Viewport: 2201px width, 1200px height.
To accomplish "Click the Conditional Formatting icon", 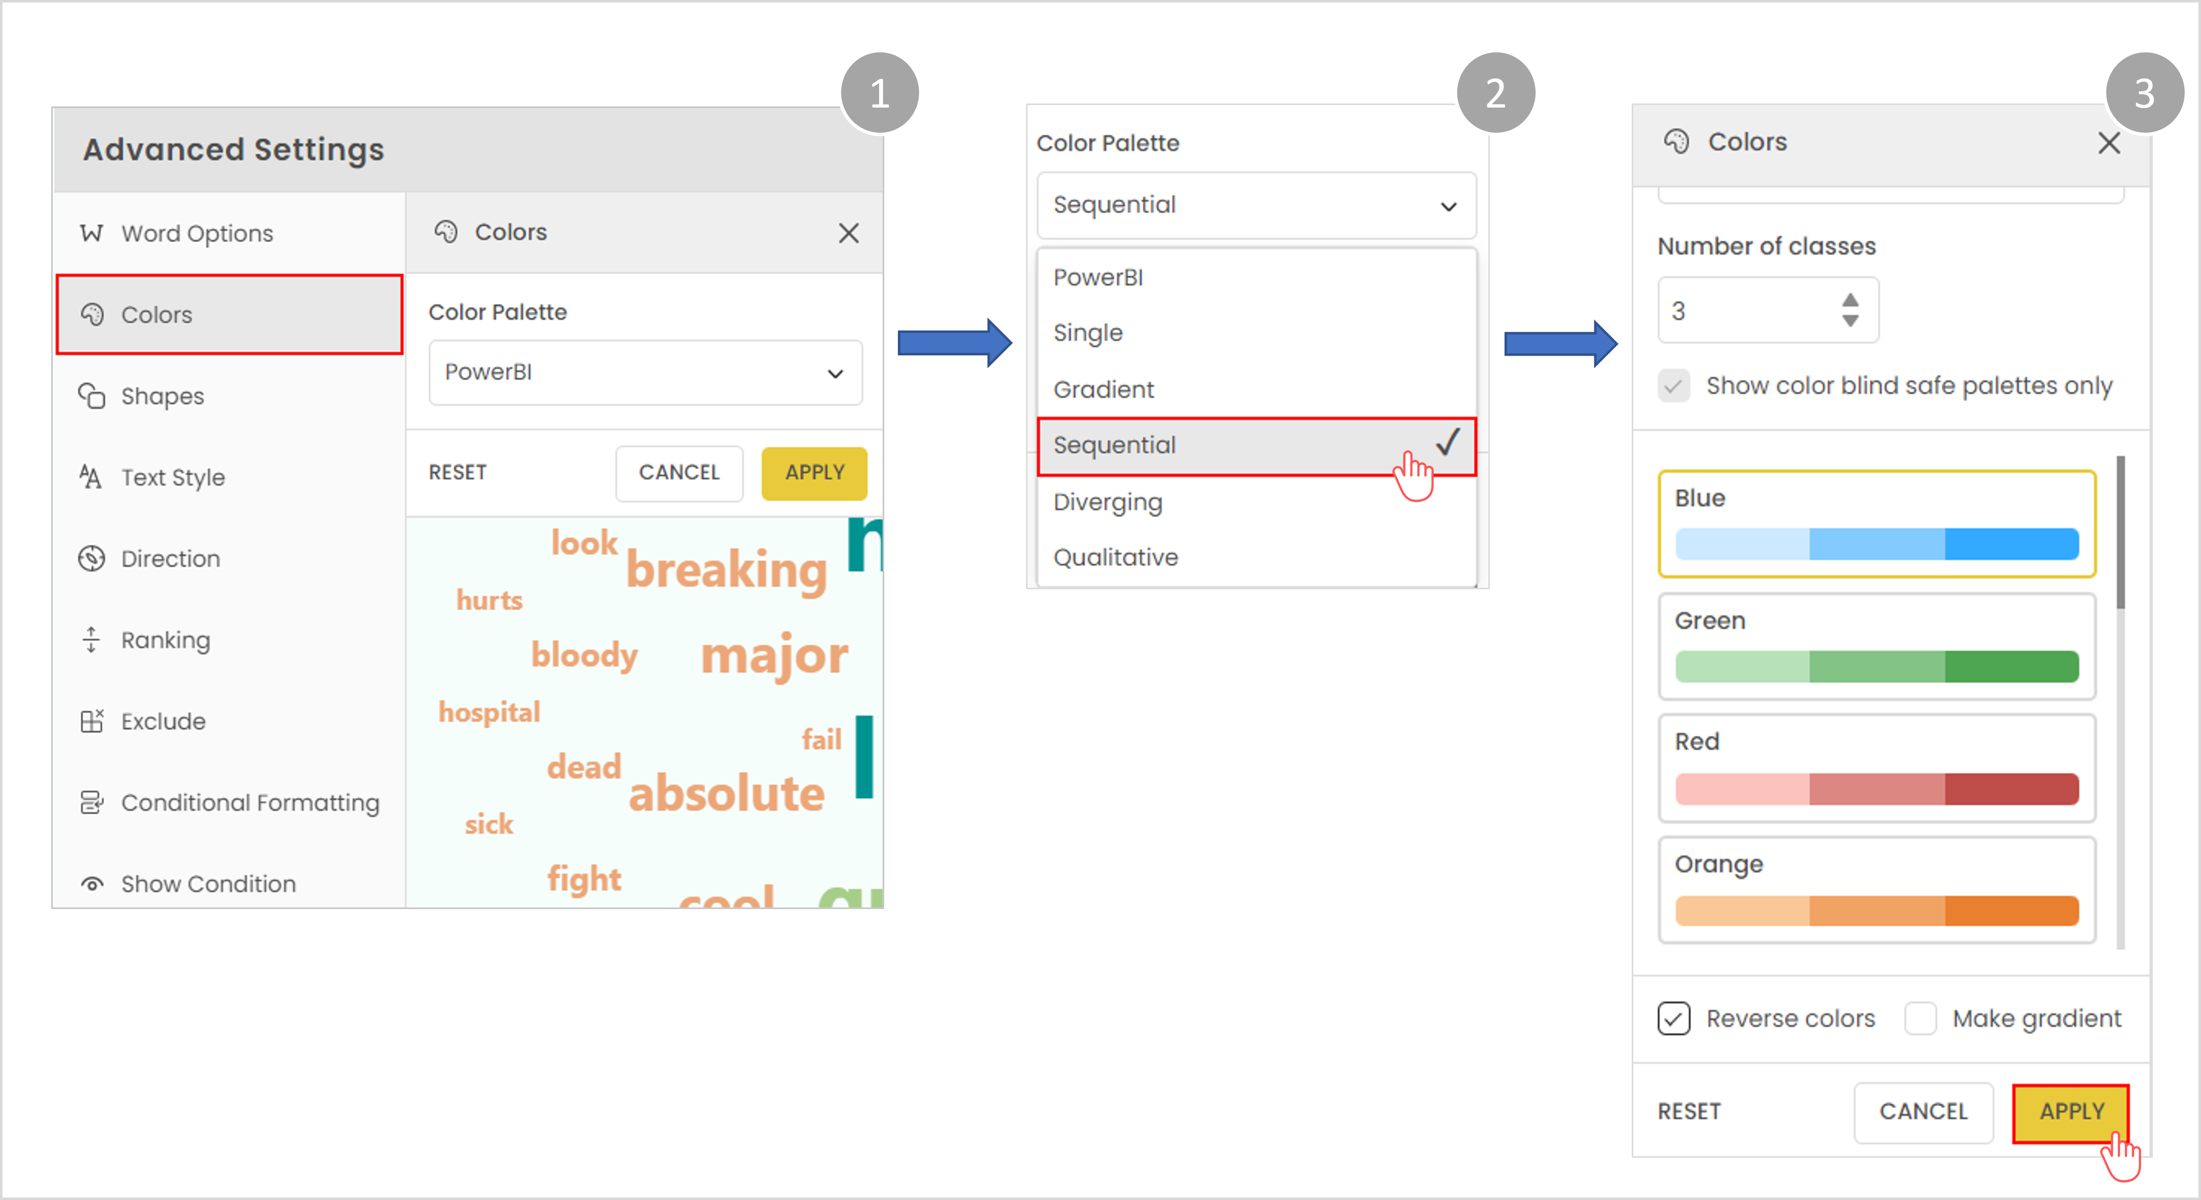I will (91, 803).
